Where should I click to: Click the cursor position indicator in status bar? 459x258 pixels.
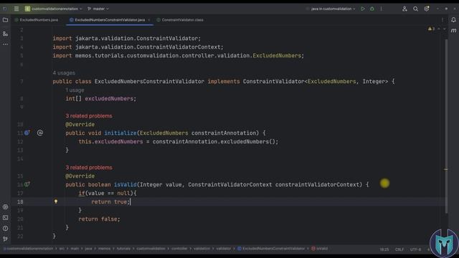[384, 249]
